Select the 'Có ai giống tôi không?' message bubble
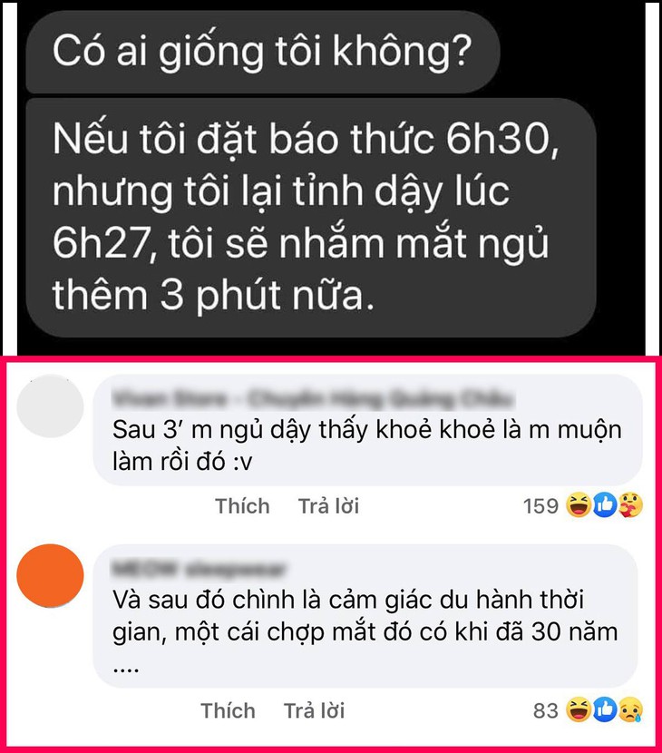The image size is (662, 753). [x=263, y=52]
